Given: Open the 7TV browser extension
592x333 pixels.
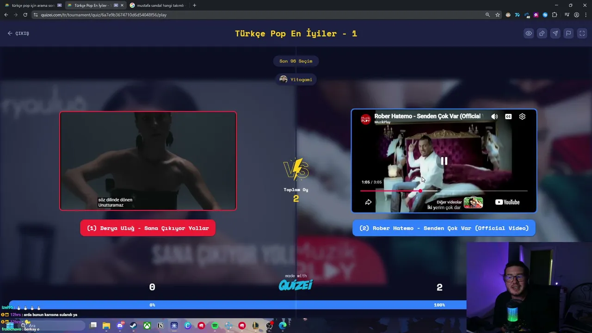Looking at the screenshot, I should (518, 15).
